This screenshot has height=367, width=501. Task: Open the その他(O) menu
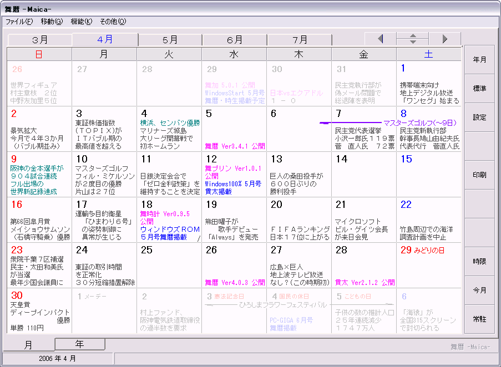coord(113,22)
